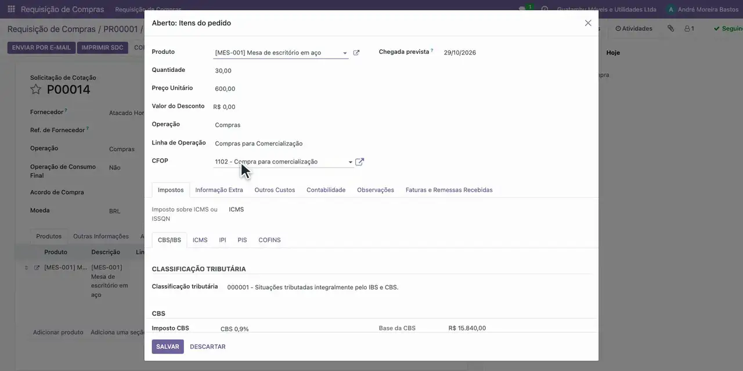Open the Outras Informações tab behind the dialog
743x371 pixels.
(101, 237)
